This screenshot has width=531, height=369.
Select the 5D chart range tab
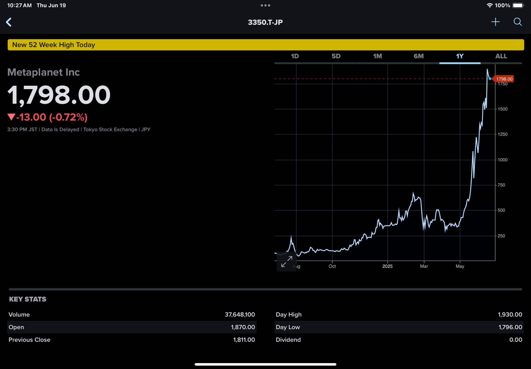tap(336, 56)
